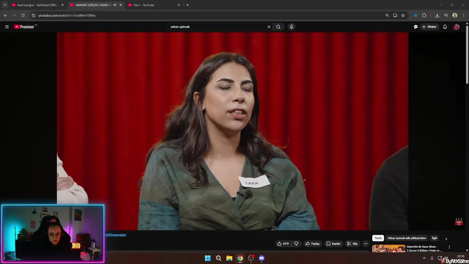Click the subscribe watermark on video
The image size is (469, 264).
point(459,222)
